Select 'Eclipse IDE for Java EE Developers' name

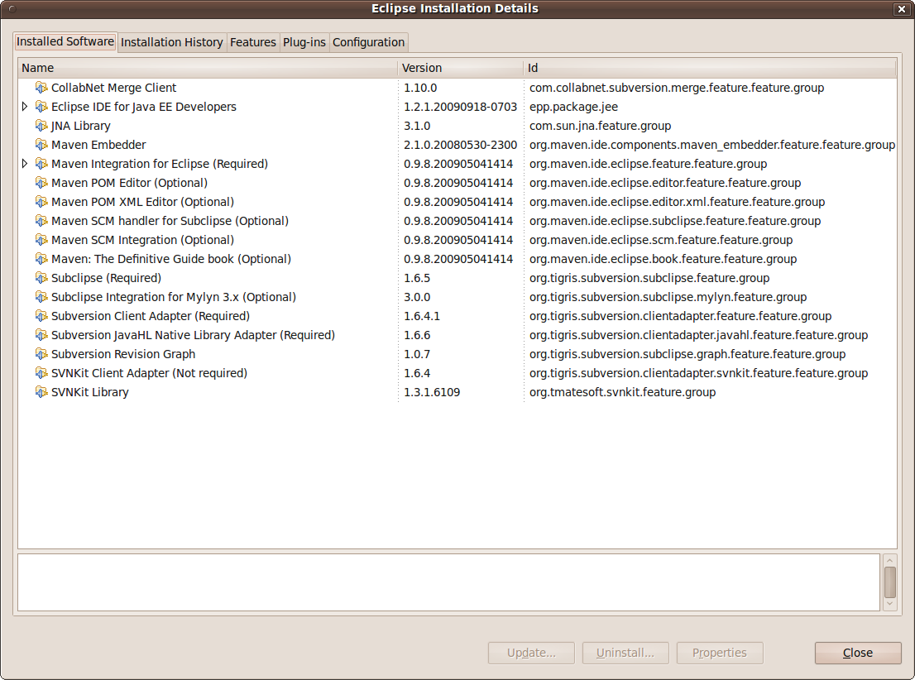click(x=144, y=107)
